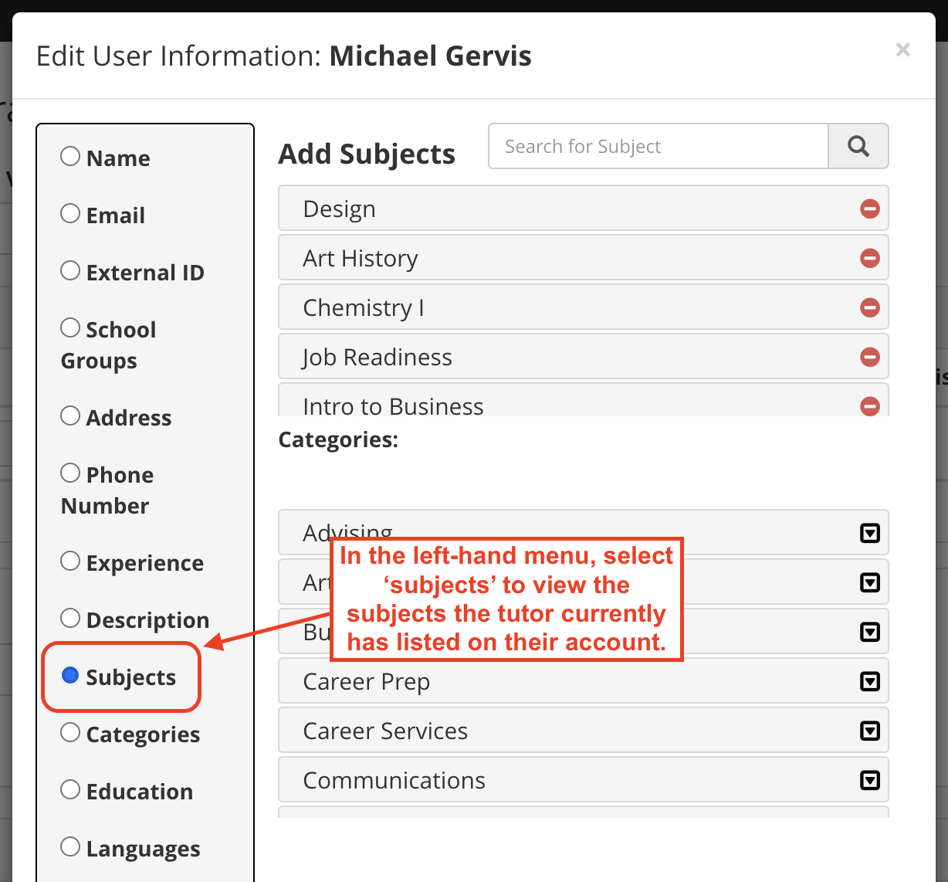Expand the Career Prep category

click(x=870, y=681)
